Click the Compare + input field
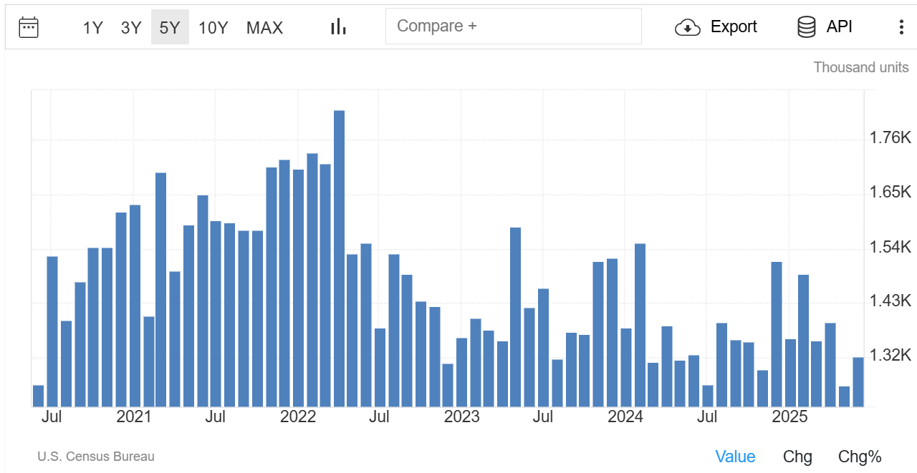 tap(513, 26)
